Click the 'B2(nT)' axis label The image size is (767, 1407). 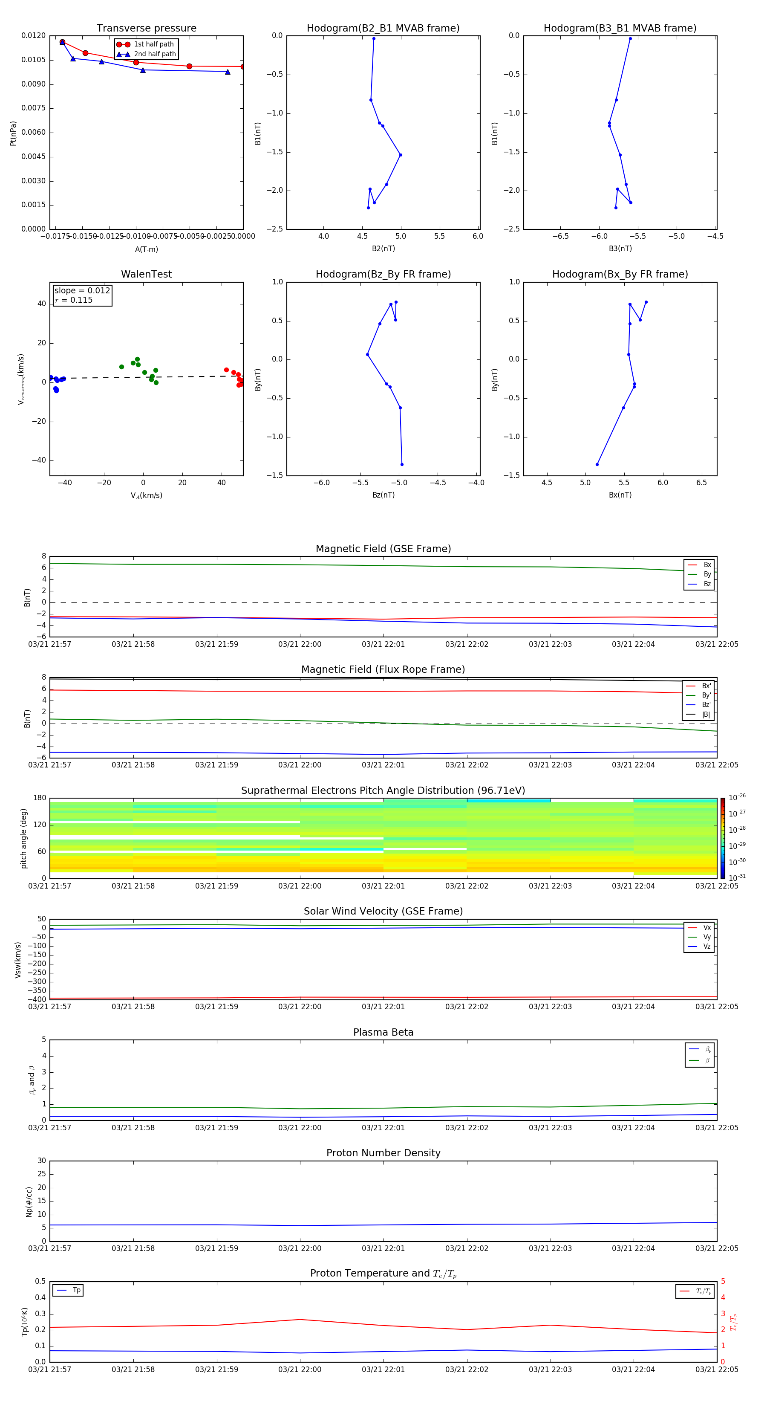click(383, 249)
